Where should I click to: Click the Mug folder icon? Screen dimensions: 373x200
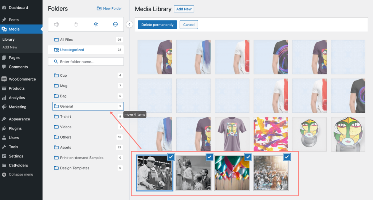tap(56, 86)
